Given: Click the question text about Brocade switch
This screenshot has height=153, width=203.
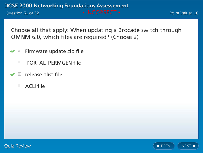Looking at the screenshot, I should 96,33.
